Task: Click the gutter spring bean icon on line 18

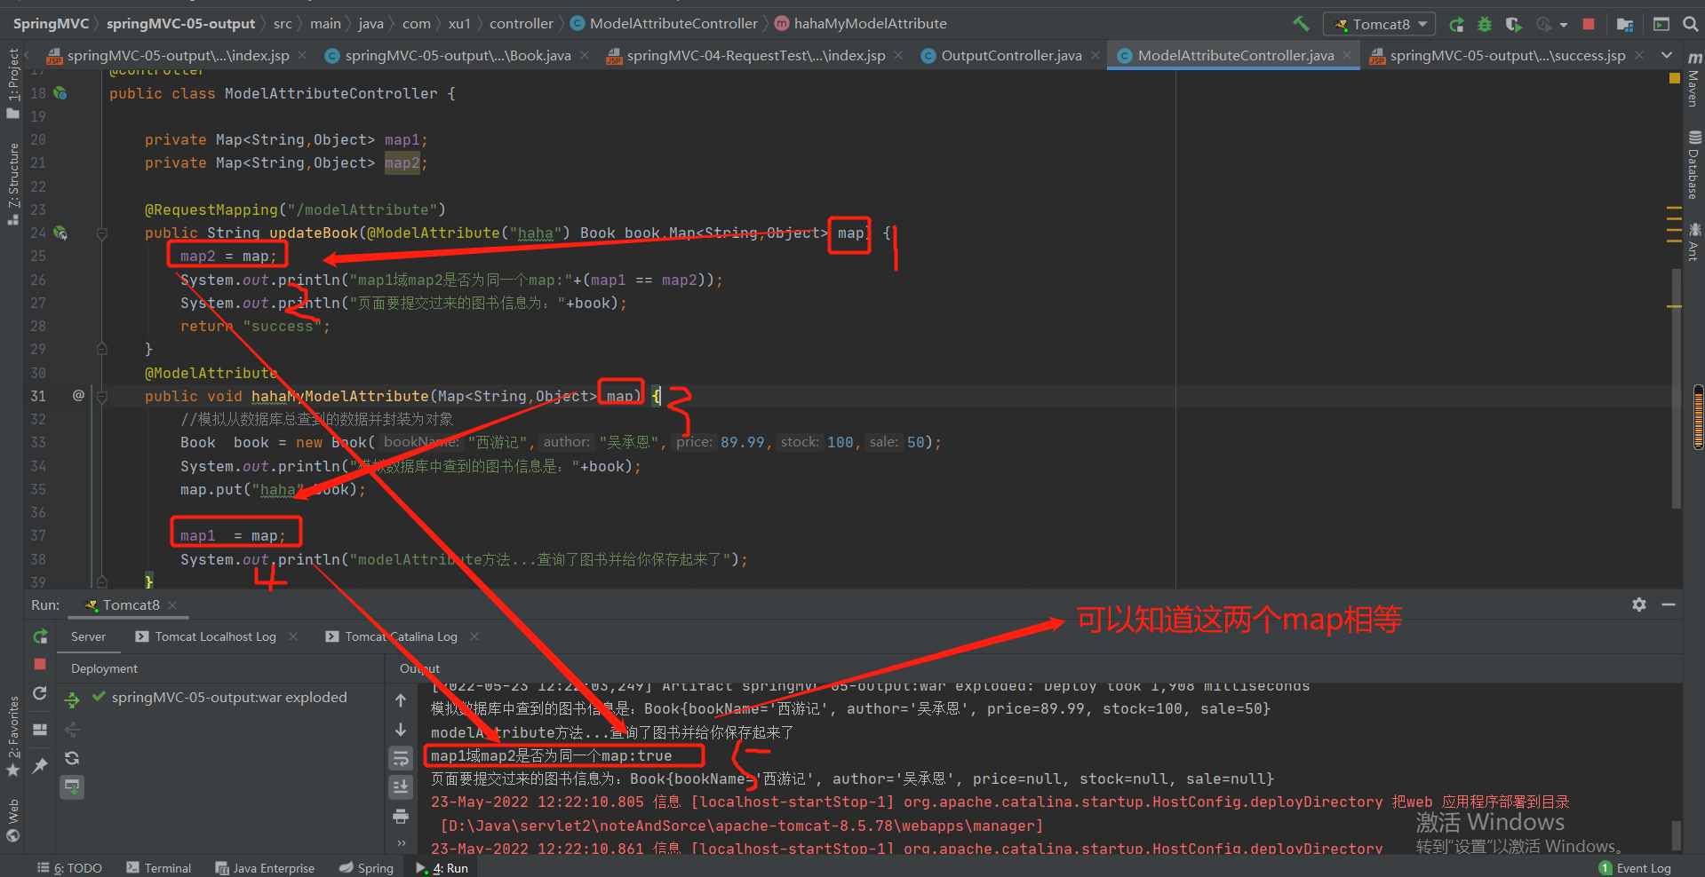Action: [x=60, y=93]
